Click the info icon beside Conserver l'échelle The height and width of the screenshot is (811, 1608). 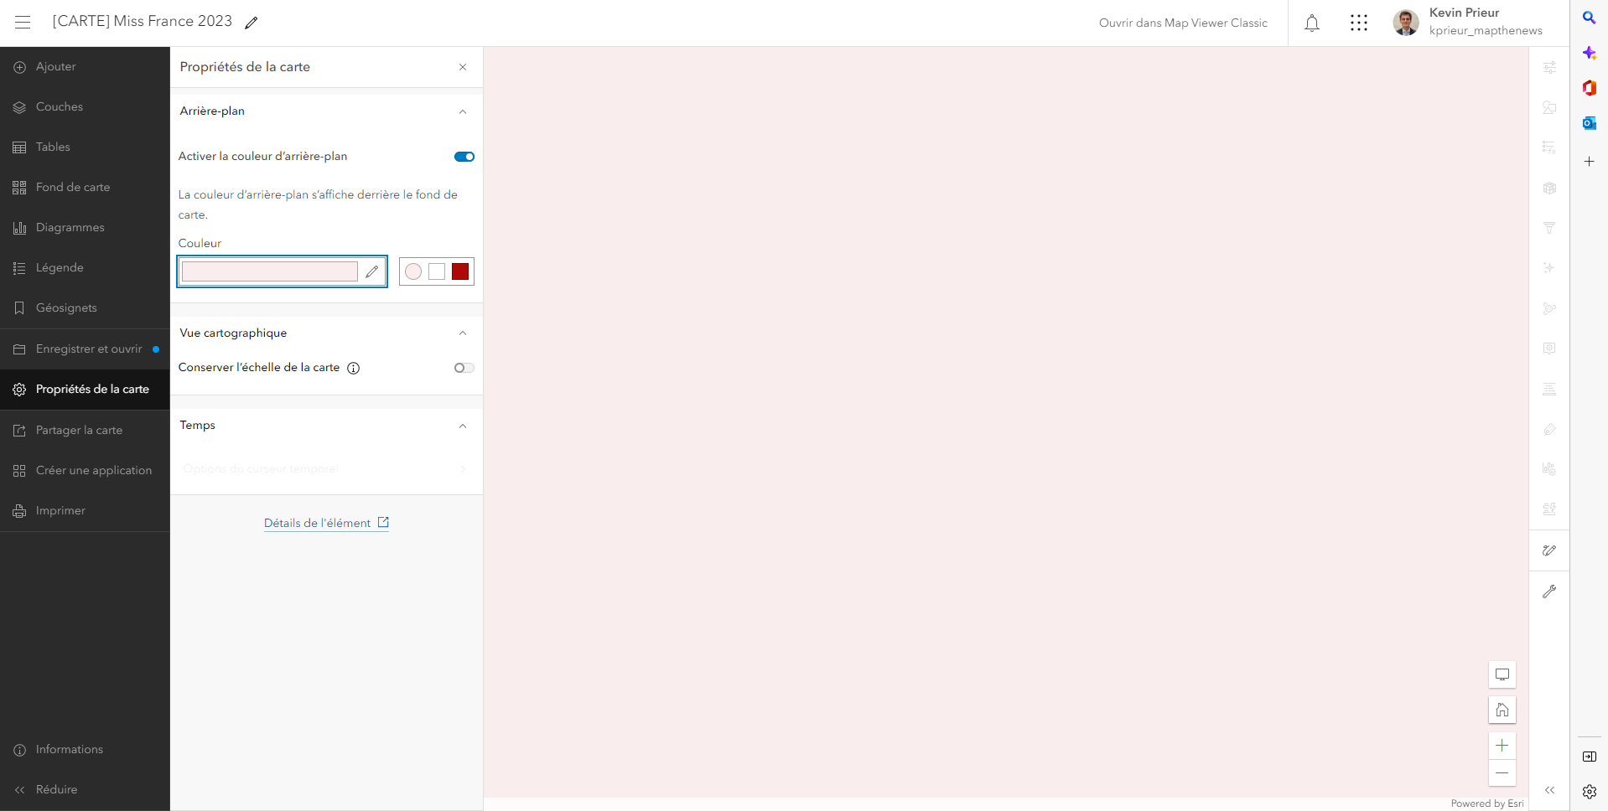(354, 368)
